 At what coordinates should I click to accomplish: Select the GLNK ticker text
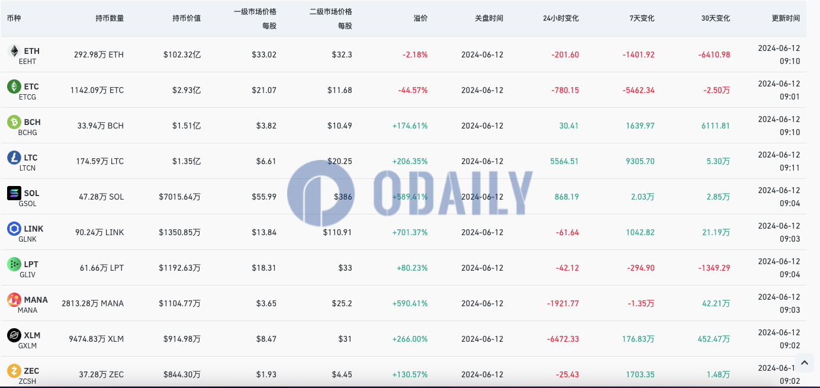(28, 239)
